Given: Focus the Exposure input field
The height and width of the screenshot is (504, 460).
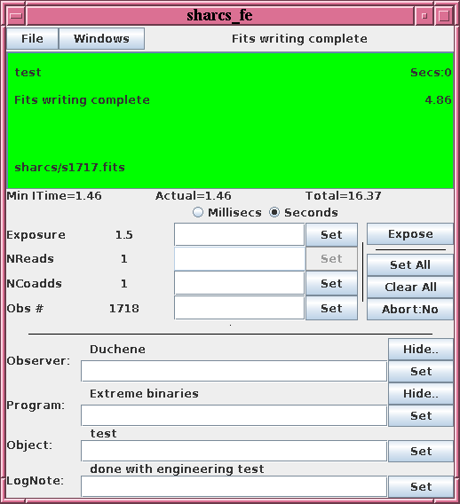Looking at the screenshot, I should coord(240,234).
